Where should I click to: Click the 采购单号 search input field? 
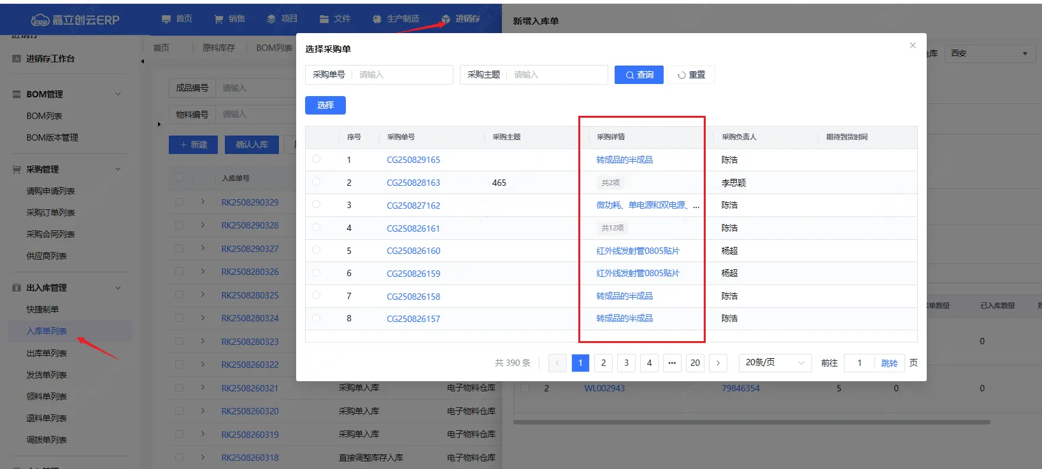point(403,74)
